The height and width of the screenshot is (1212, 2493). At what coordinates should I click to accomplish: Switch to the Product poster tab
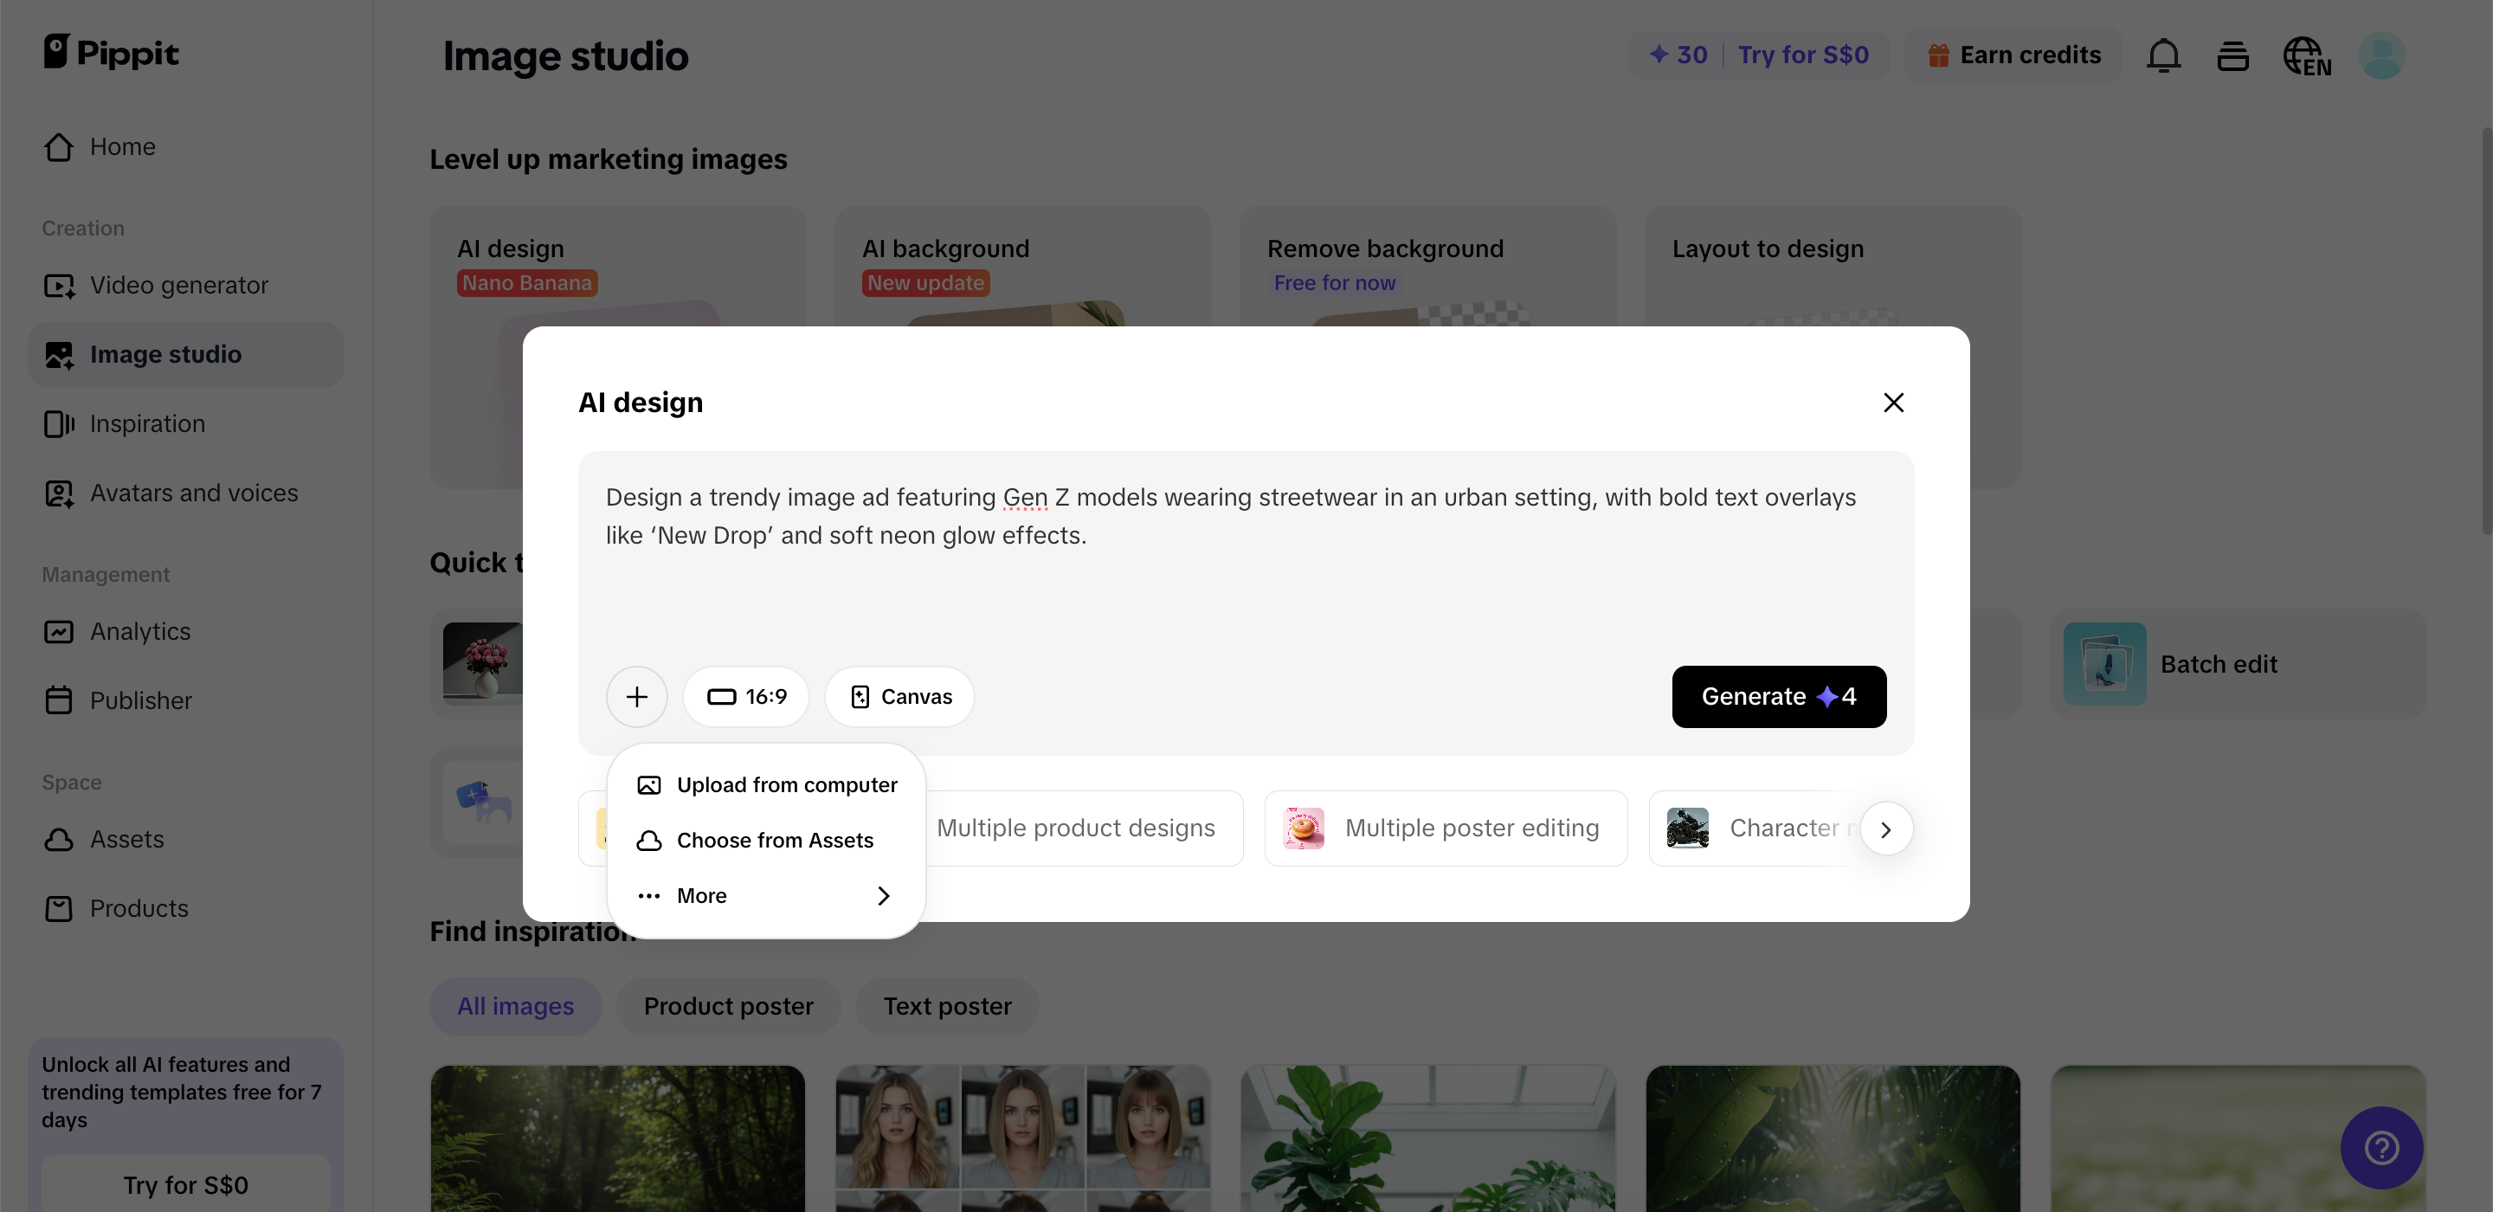pyautogui.click(x=728, y=1006)
